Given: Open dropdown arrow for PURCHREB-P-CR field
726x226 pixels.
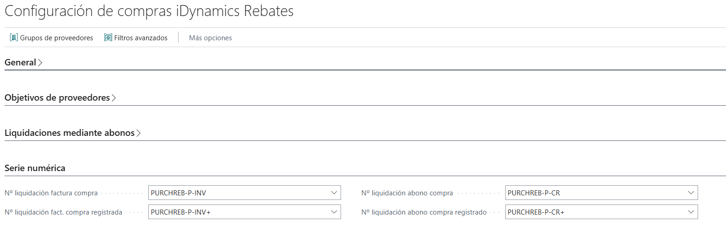Looking at the screenshot, I should 691,193.
